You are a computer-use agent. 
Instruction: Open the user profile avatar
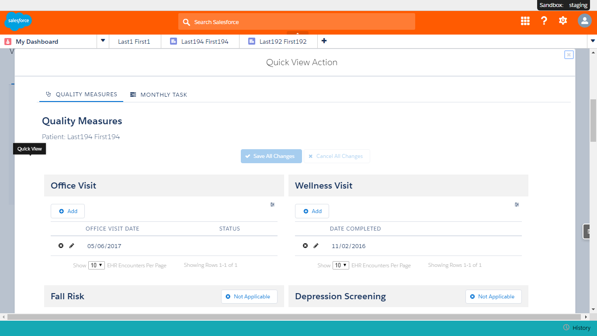(584, 21)
